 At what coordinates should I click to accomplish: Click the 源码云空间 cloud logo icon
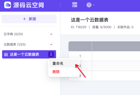(x=8, y=5)
